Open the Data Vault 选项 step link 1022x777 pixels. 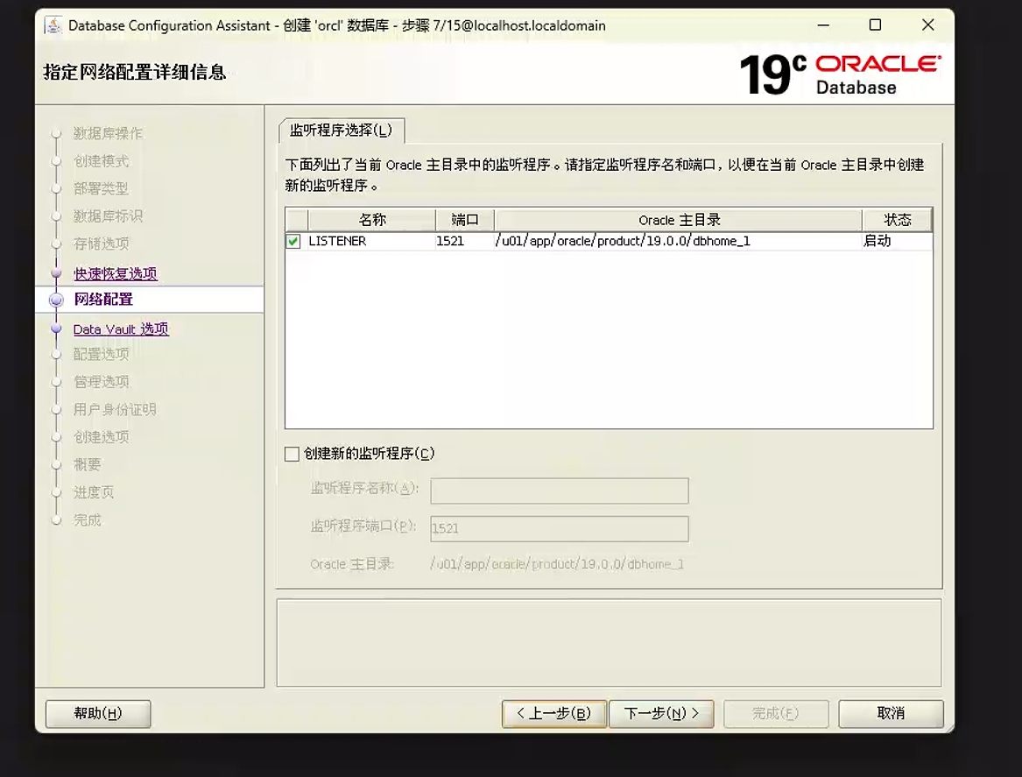[121, 329]
